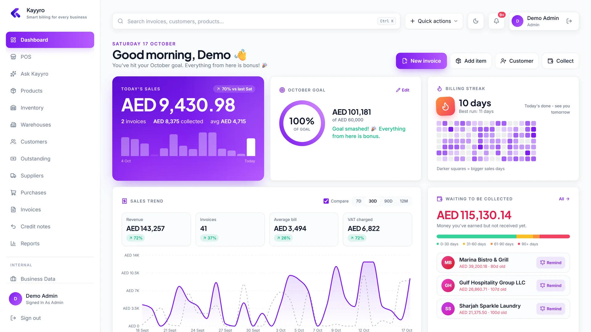Viewport: 591px width, 332px height.
Task: Open Reports in sidebar
Action: coord(50,243)
